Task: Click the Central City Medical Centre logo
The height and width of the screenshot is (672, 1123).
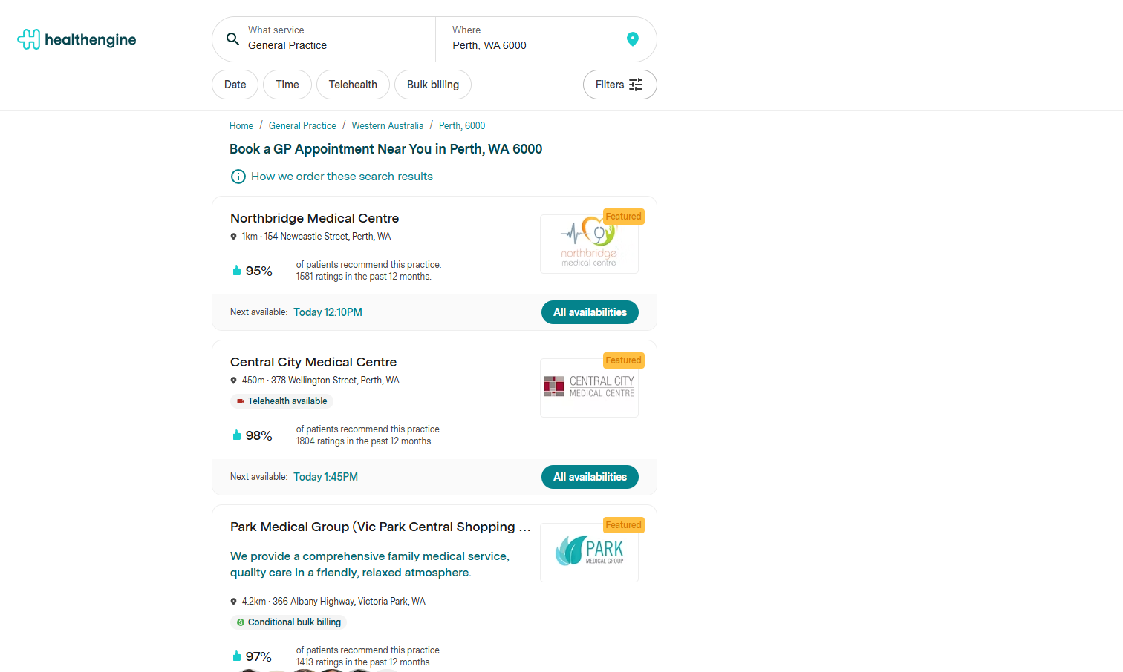Action: pyautogui.click(x=589, y=387)
